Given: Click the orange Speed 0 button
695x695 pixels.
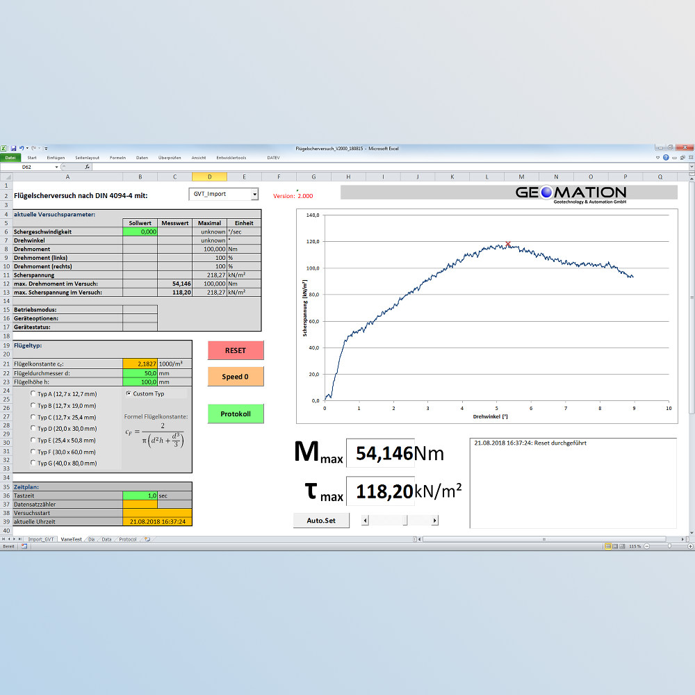Looking at the screenshot, I should tap(236, 376).
